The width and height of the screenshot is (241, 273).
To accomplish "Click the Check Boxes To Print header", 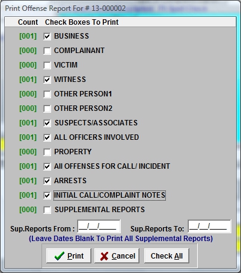I will (82, 22).
